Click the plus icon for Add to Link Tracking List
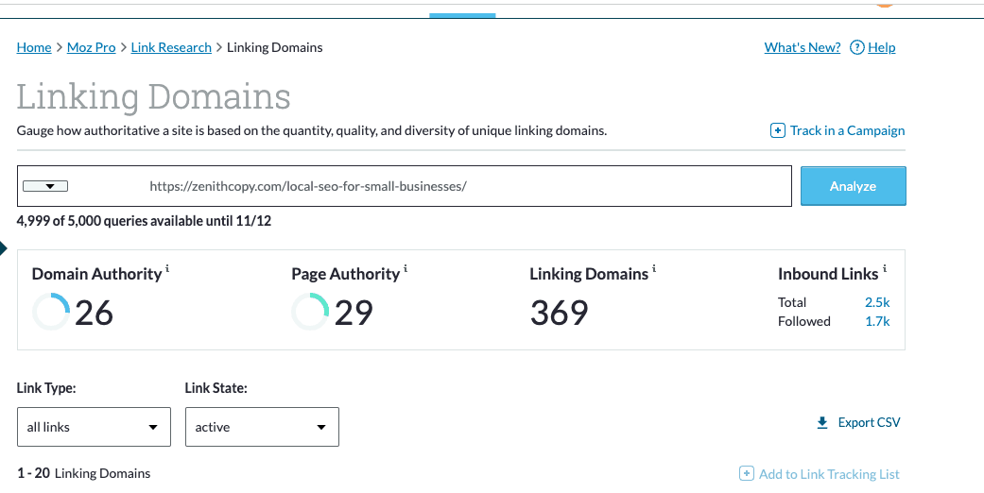The width and height of the screenshot is (984, 493). (746, 474)
